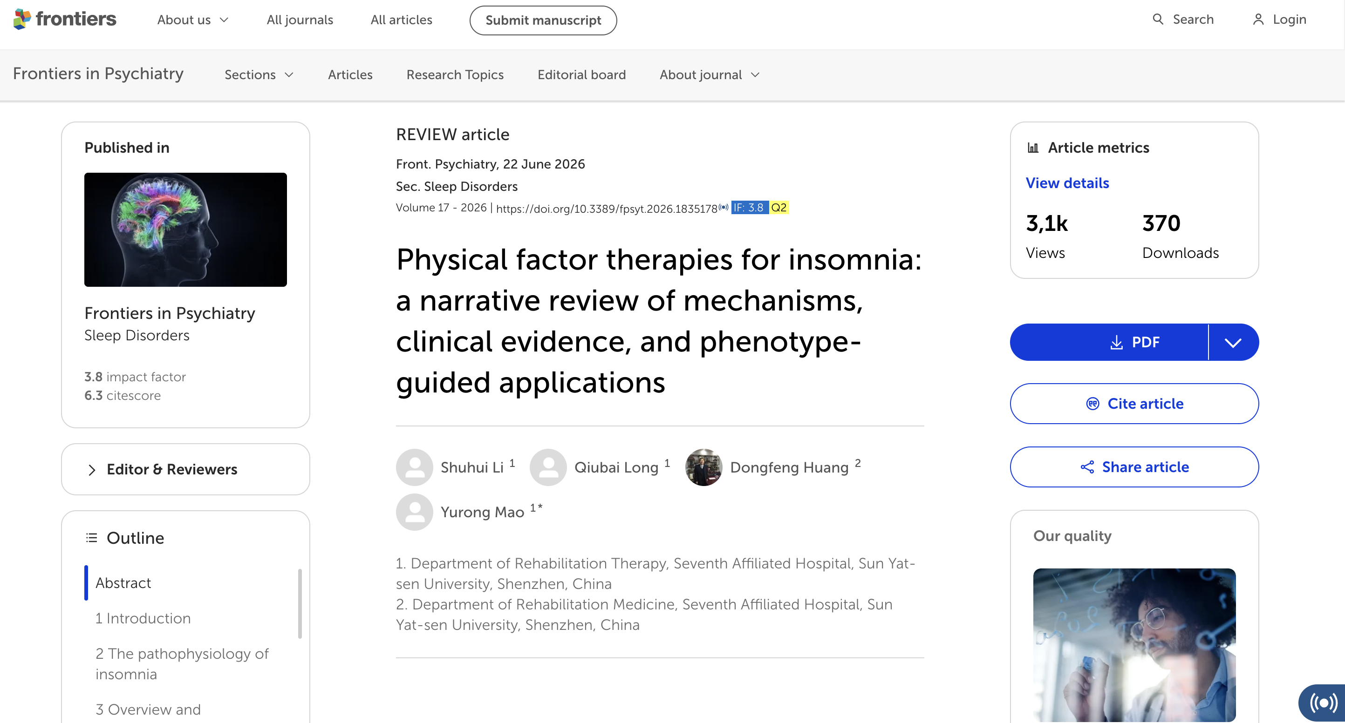Click the Q2 quartile badge
The width and height of the screenshot is (1345, 723).
click(x=779, y=208)
